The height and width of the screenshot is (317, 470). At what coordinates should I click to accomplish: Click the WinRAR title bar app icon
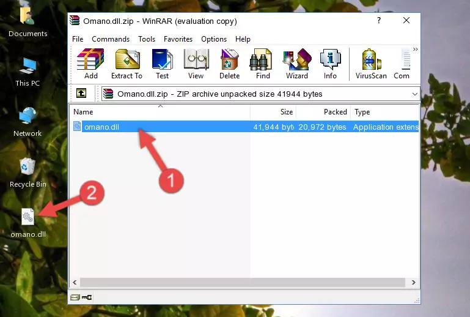click(x=75, y=21)
